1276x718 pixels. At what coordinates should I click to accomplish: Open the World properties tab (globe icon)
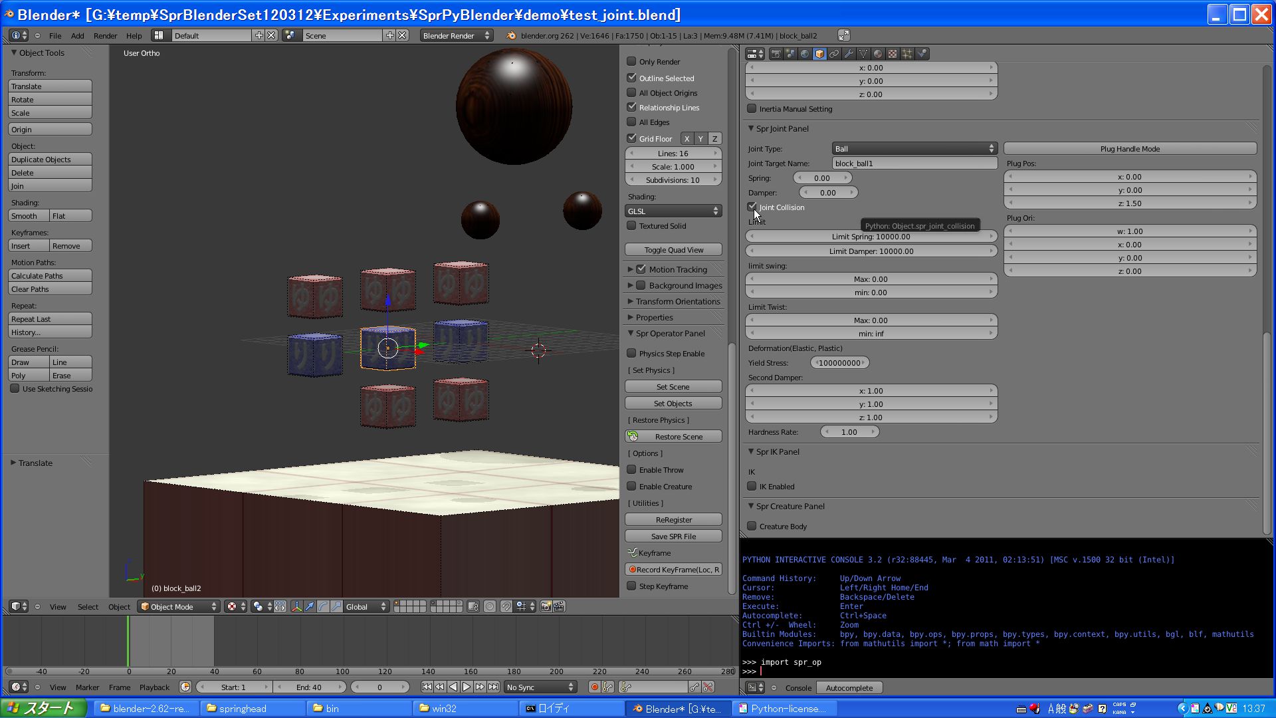[x=805, y=54]
